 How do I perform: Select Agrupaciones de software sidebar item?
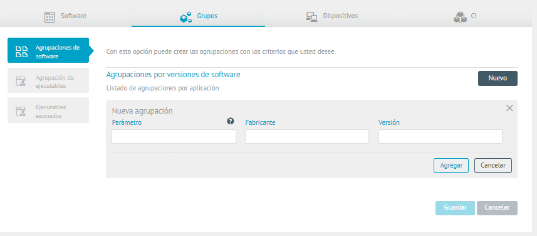pos(48,50)
